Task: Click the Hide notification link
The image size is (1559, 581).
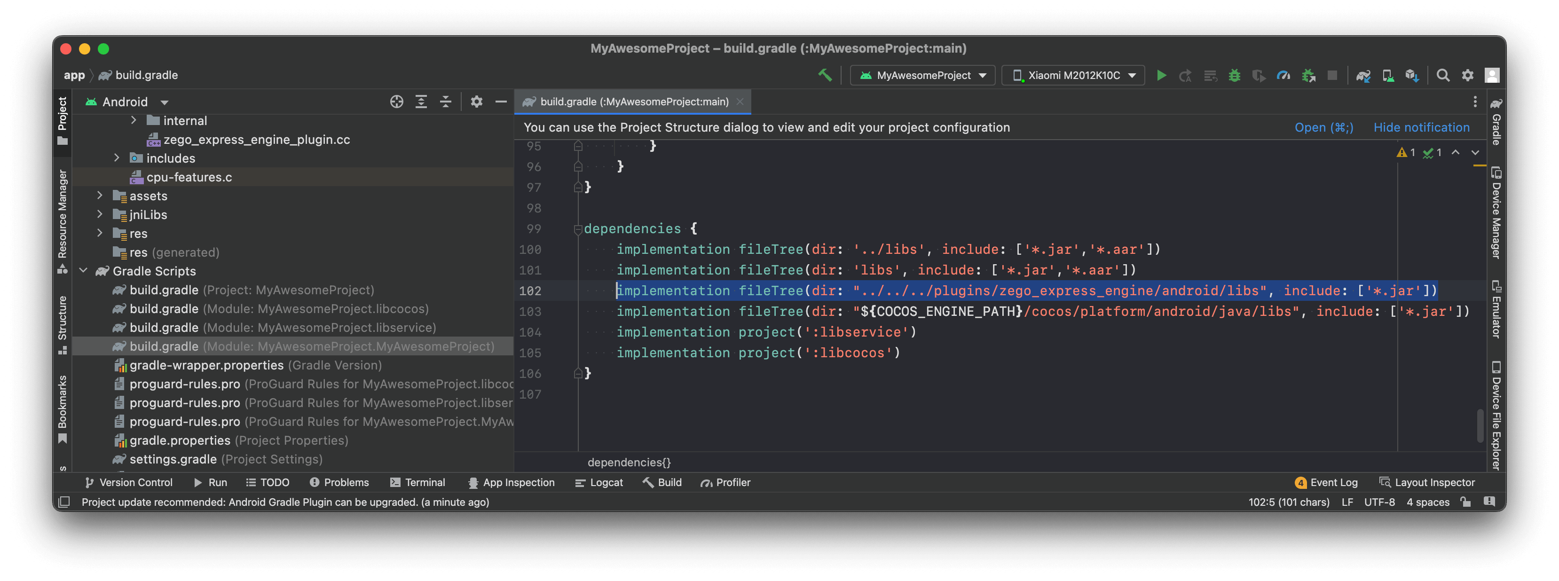Action: click(1421, 127)
